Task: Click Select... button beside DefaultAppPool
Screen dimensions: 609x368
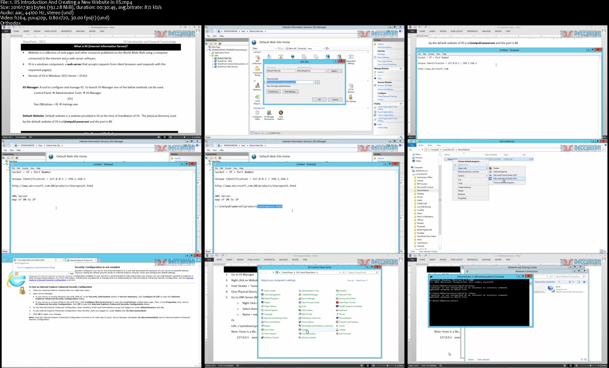Action: [334, 71]
